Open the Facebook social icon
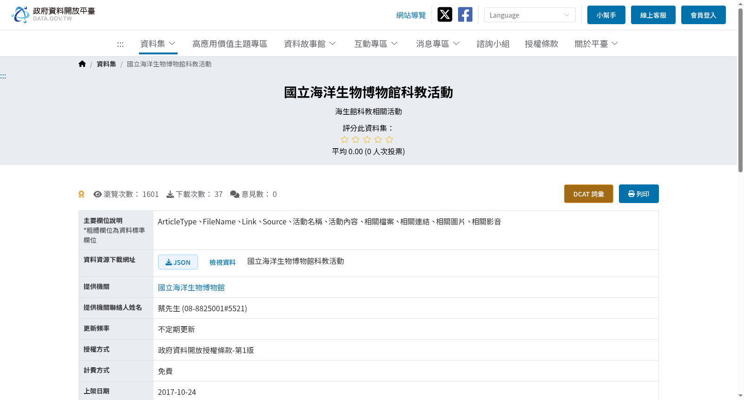This screenshot has width=744, height=400. (465, 15)
